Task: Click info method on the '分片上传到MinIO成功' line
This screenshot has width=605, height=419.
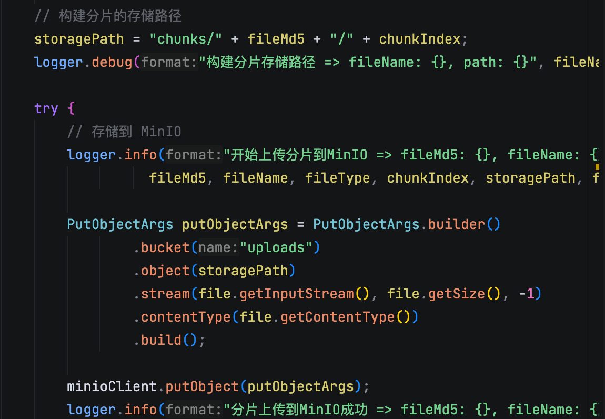Action: coord(140,410)
